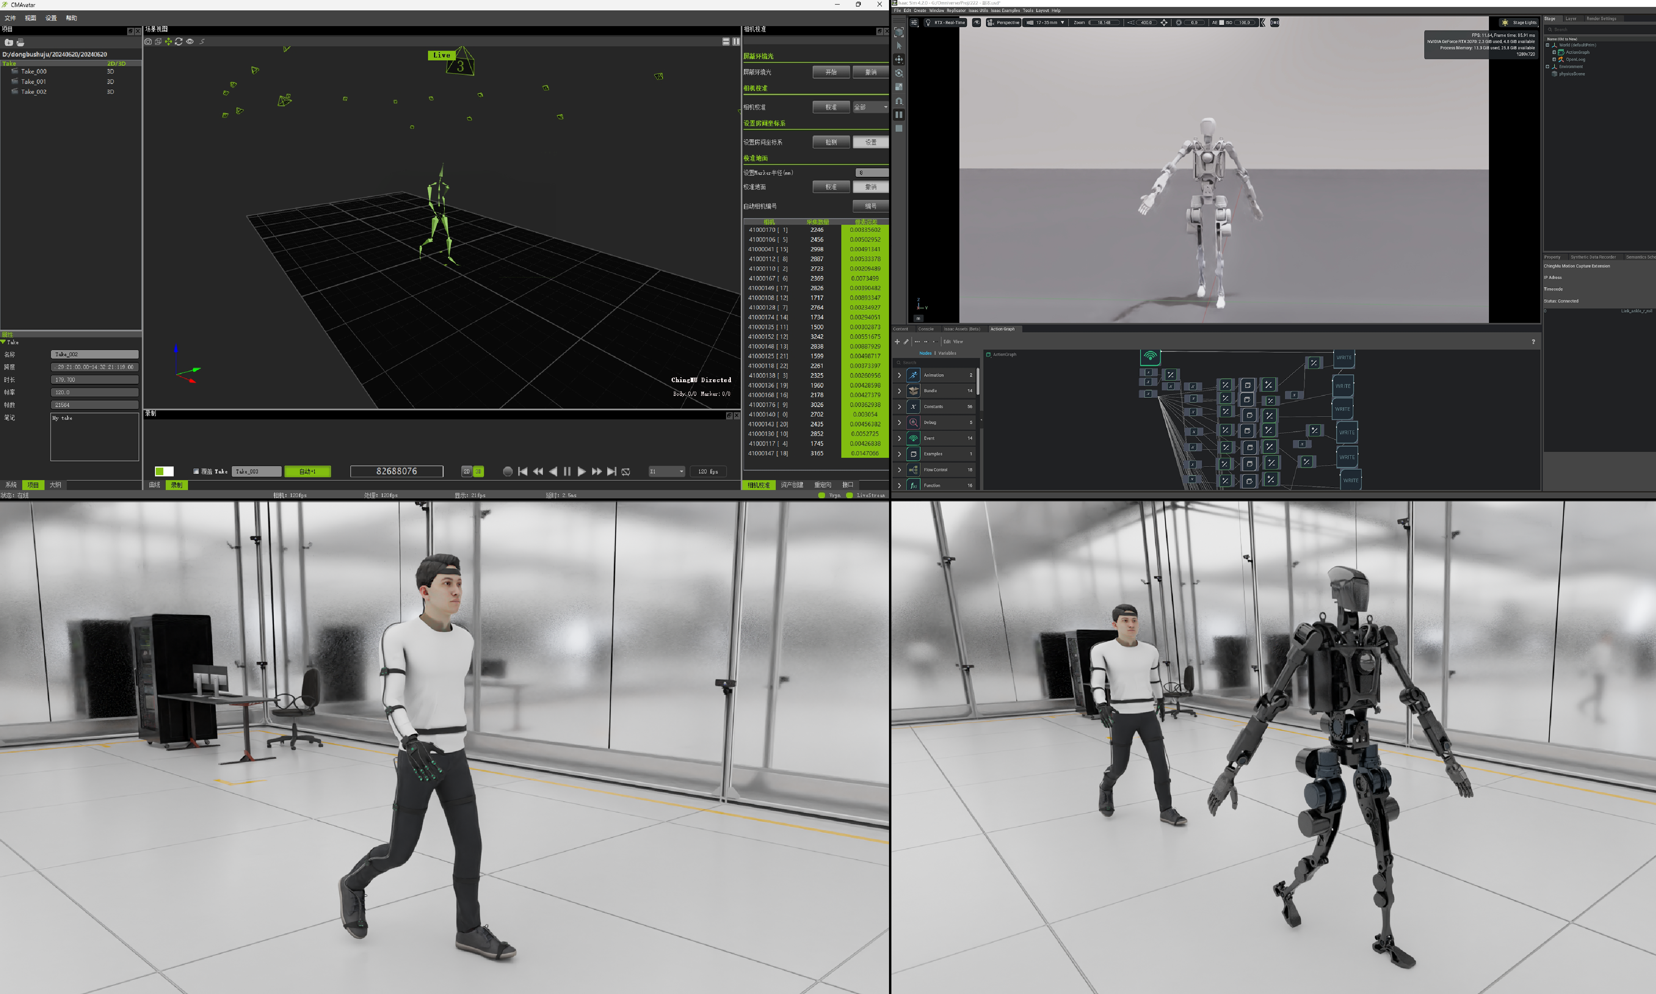Select the Move tool in Isaac Sim toolbar
The height and width of the screenshot is (994, 1656).
click(899, 59)
